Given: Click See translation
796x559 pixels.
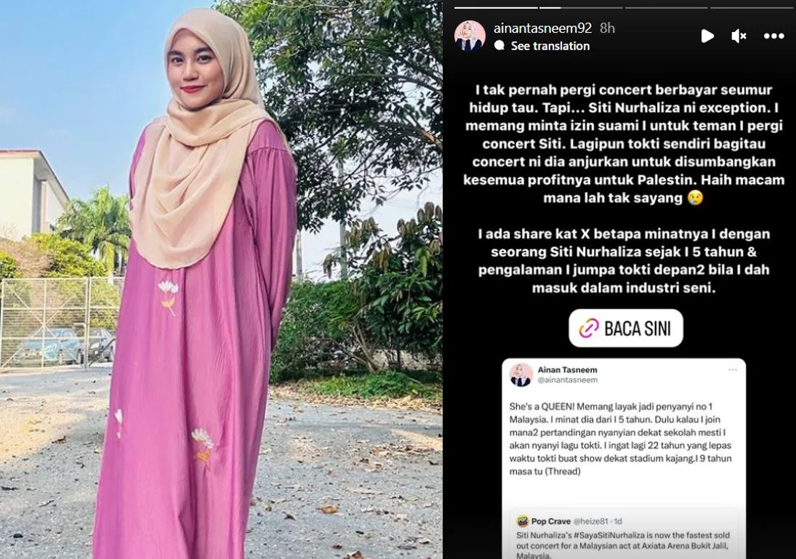Looking at the screenshot, I should point(550,46).
